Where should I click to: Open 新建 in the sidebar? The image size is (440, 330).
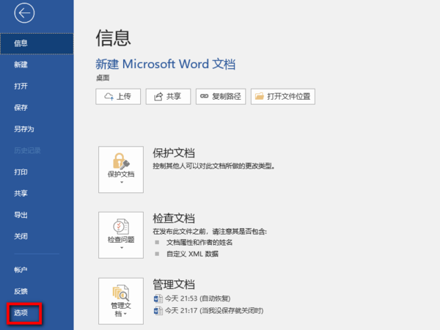(37, 65)
